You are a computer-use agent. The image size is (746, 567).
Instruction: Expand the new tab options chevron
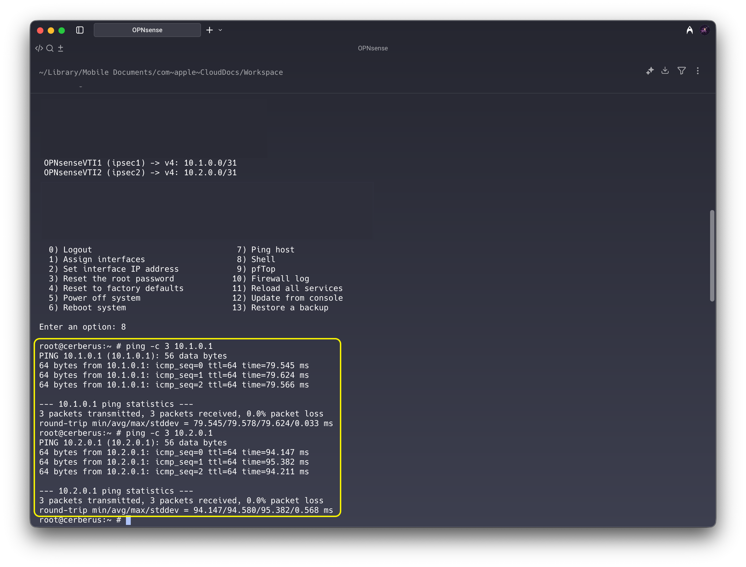pyautogui.click(x=220, y=30)
